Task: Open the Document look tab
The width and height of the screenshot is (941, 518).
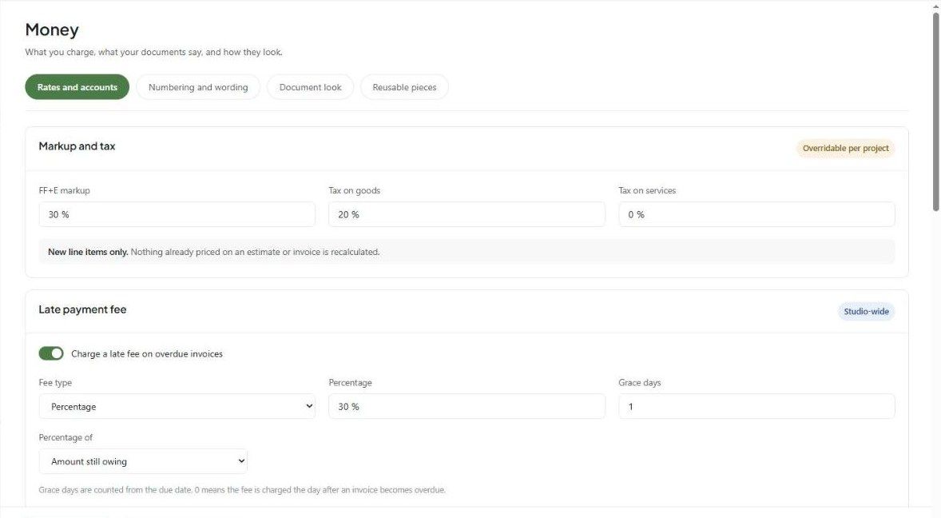Action: [x=310, y=87]
